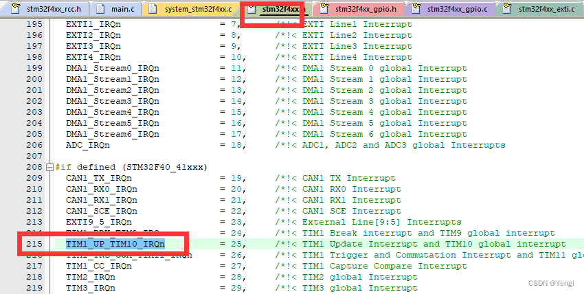Screen dimensions: 584x294
Task: Click line number 219 in the gutter
Action: click(34, 288)
